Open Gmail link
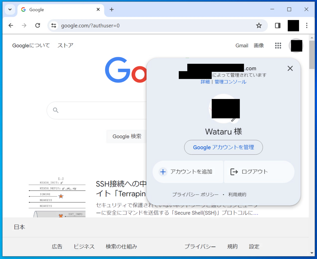Image resolution: width=317 pixels, height=259 pixels. click(x=242, y=46)
